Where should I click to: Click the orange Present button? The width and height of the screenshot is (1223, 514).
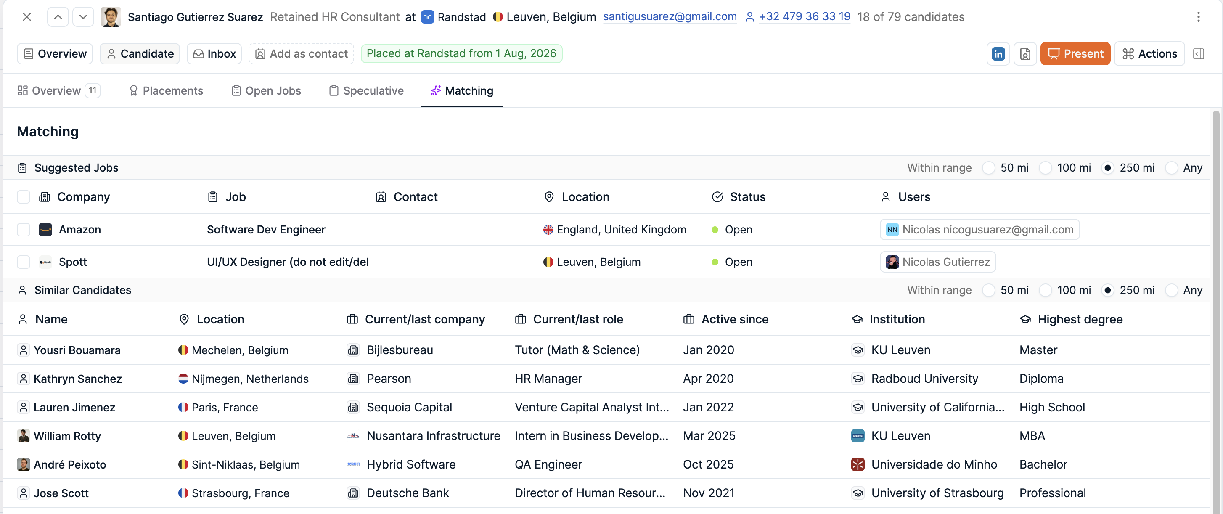click(1075, 54)
